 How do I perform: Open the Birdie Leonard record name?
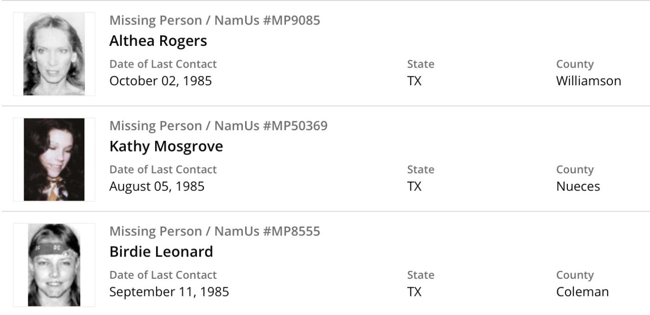click(x=161, y=252)
